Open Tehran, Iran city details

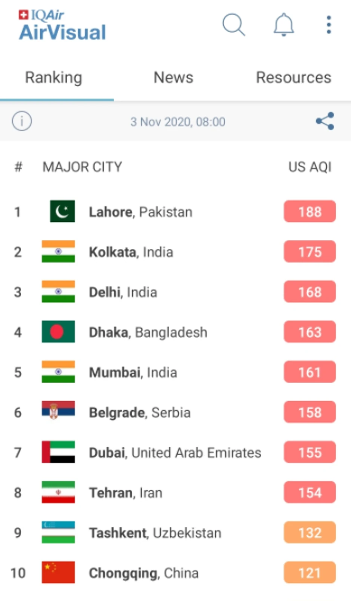coord(125,493)
